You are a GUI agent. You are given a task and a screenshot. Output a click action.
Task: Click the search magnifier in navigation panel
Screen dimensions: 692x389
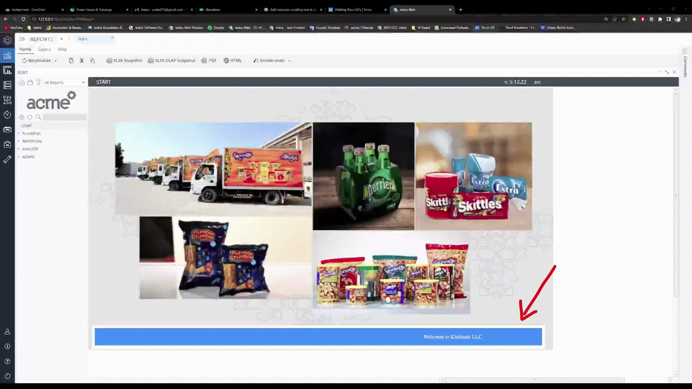tap(39, 117)
